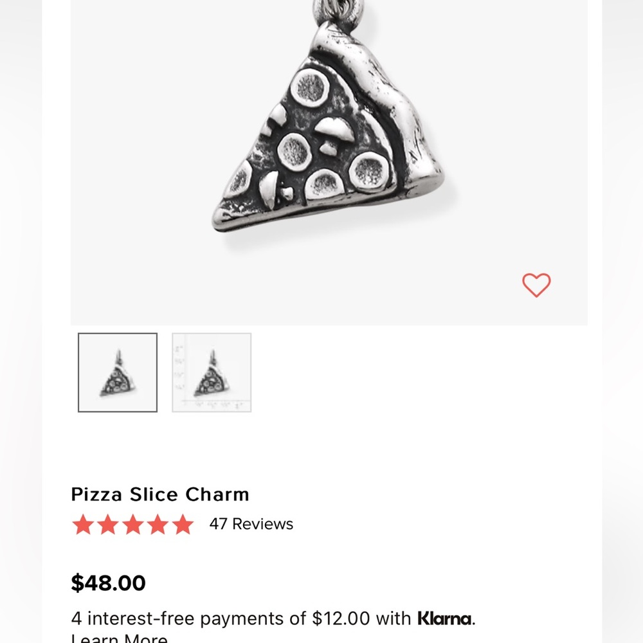Click the Pizza Slice Charm product title
643x643 pixels.
[x=159, y=494]
